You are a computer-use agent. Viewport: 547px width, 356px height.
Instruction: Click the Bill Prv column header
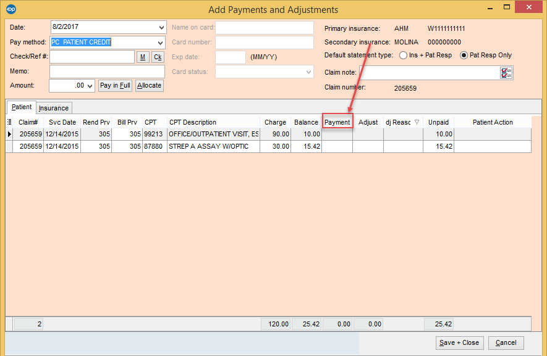(x=127, y=122)
